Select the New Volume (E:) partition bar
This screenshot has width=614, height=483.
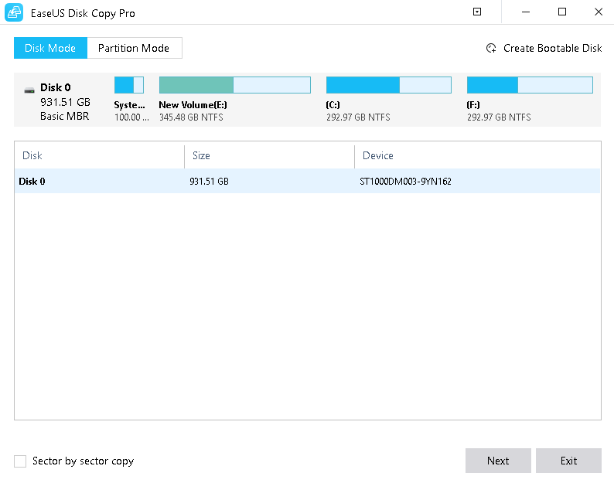tap(234, 85)
